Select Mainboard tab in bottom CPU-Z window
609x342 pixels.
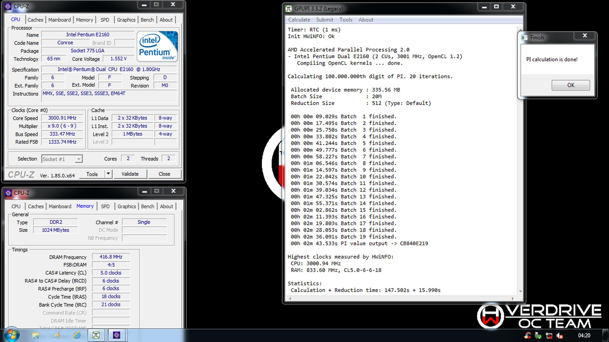pyautogui.click(x=60, y=206)
